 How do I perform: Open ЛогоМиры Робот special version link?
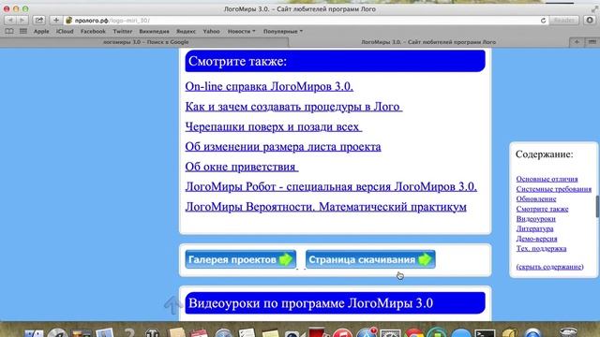[x=331, y=187]
